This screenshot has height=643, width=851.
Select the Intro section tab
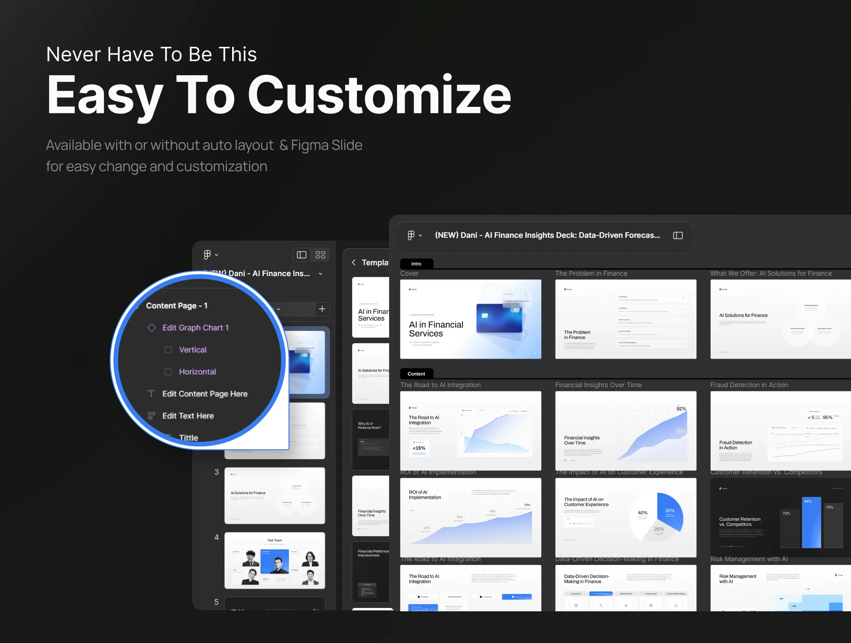pyautogui.click(x=416, y=264)
